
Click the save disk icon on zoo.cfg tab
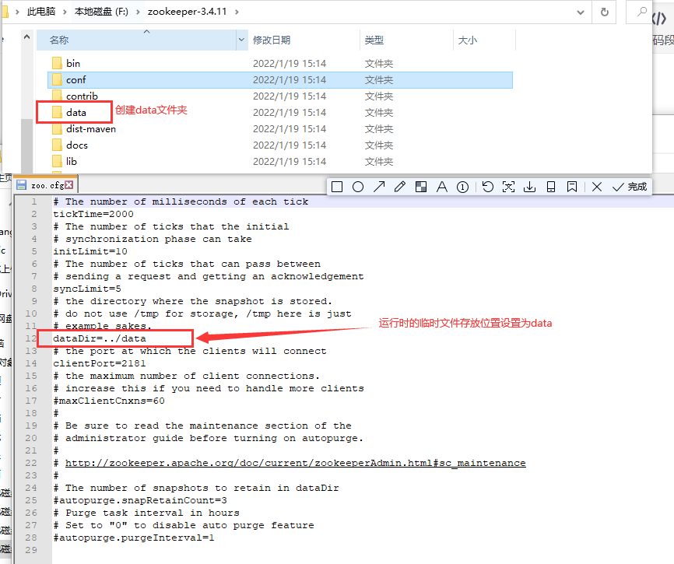click(21, 185)
